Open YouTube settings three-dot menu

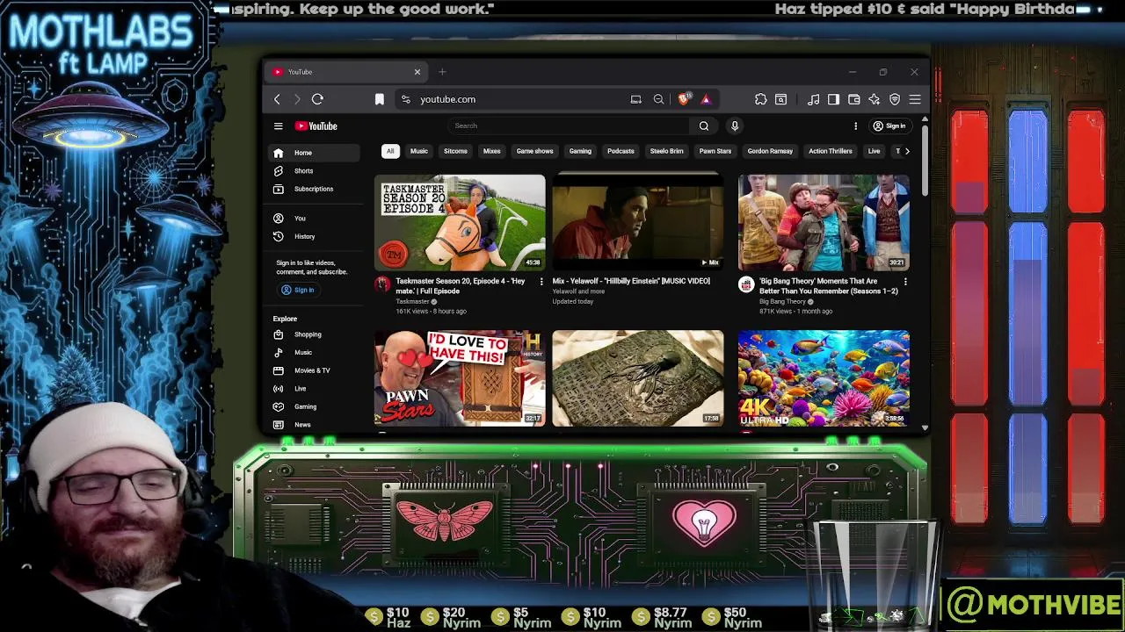pos(855,126)
